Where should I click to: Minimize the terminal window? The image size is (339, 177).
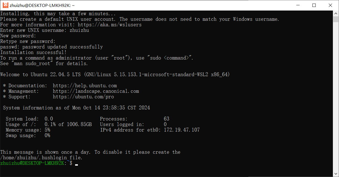(x=298, y=5)
